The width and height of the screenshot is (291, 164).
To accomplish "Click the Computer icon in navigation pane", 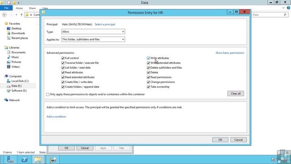I will (x=6, y=76).
